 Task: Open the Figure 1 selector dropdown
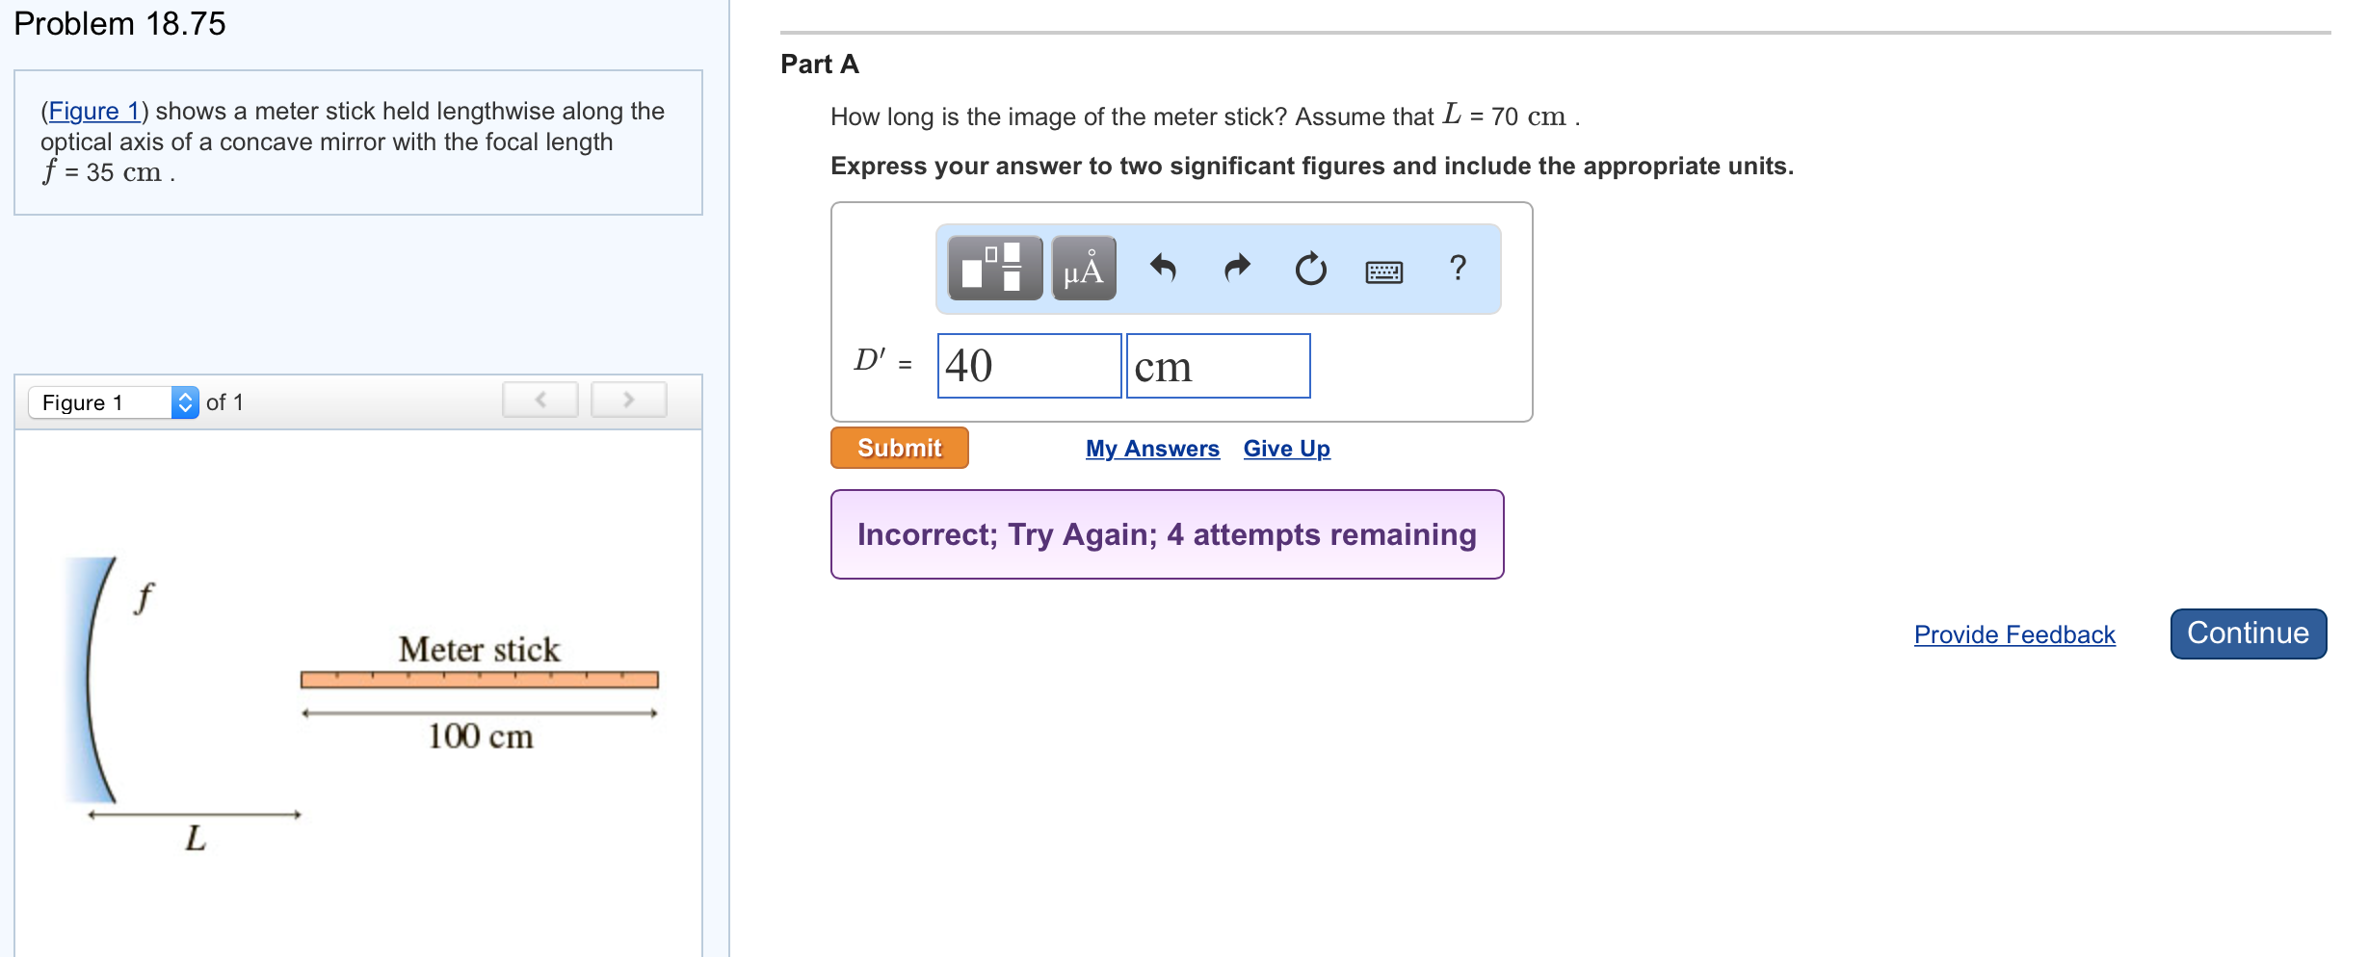114,402
